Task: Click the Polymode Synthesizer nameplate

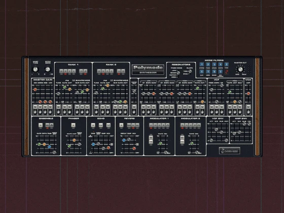Action: coord(148,69)
